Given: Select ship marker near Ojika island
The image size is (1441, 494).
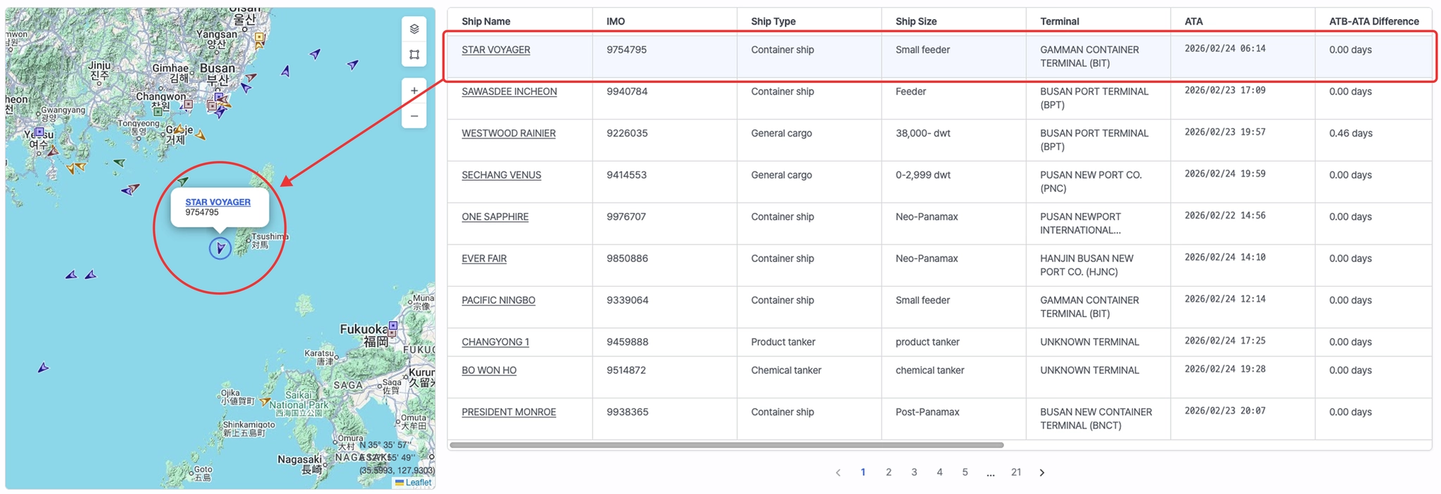Looking at the screenshot, I should point(265,402).
